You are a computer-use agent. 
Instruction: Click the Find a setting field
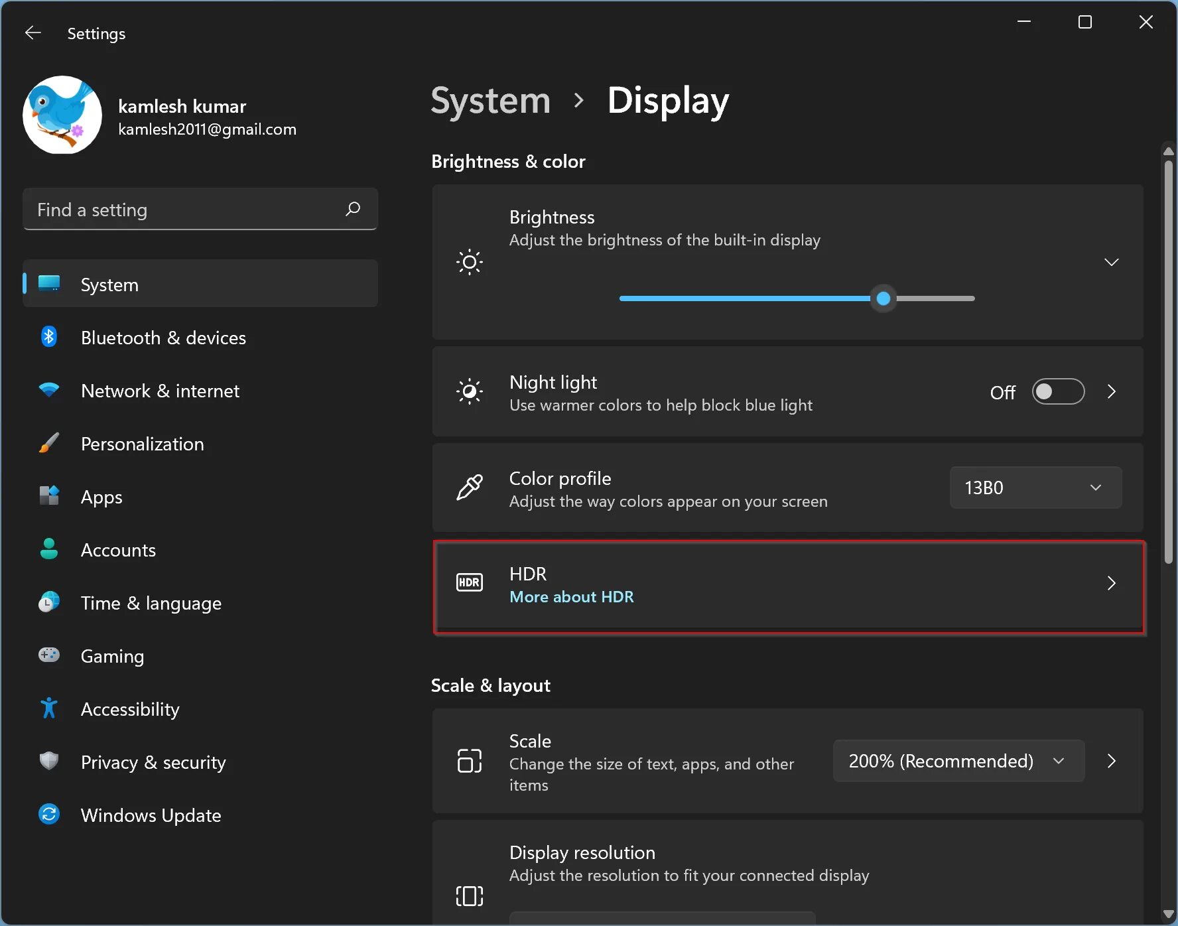coord(186,210)
